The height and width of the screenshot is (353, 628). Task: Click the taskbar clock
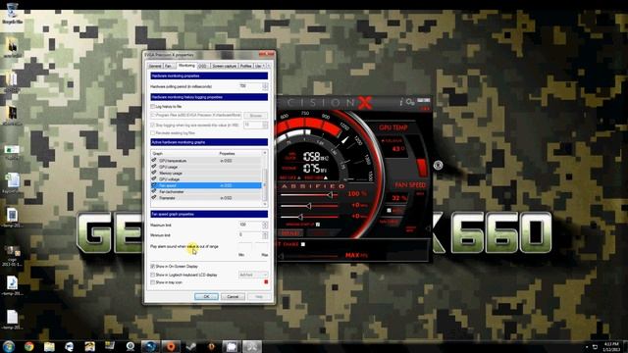click(x=611, y=346)
